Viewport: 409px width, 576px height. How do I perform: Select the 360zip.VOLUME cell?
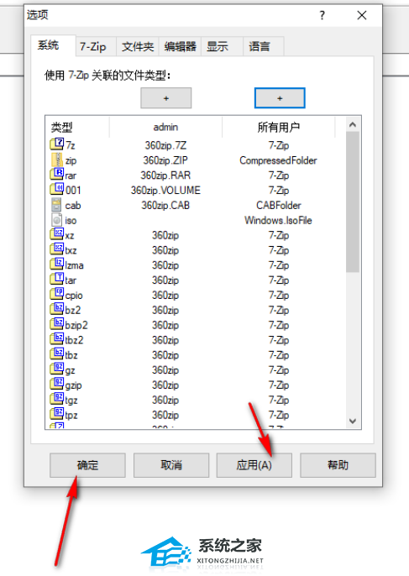point(165,191)
